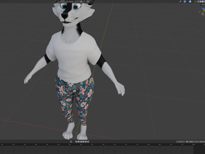Expand the gizmo options dropdown arrow
The height and width of the screenshot is (154, 205).
coord(187,2)
